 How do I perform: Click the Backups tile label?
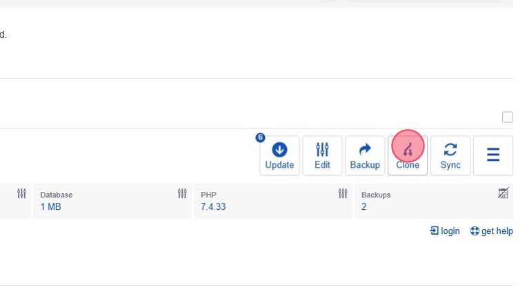coord(376,195)
